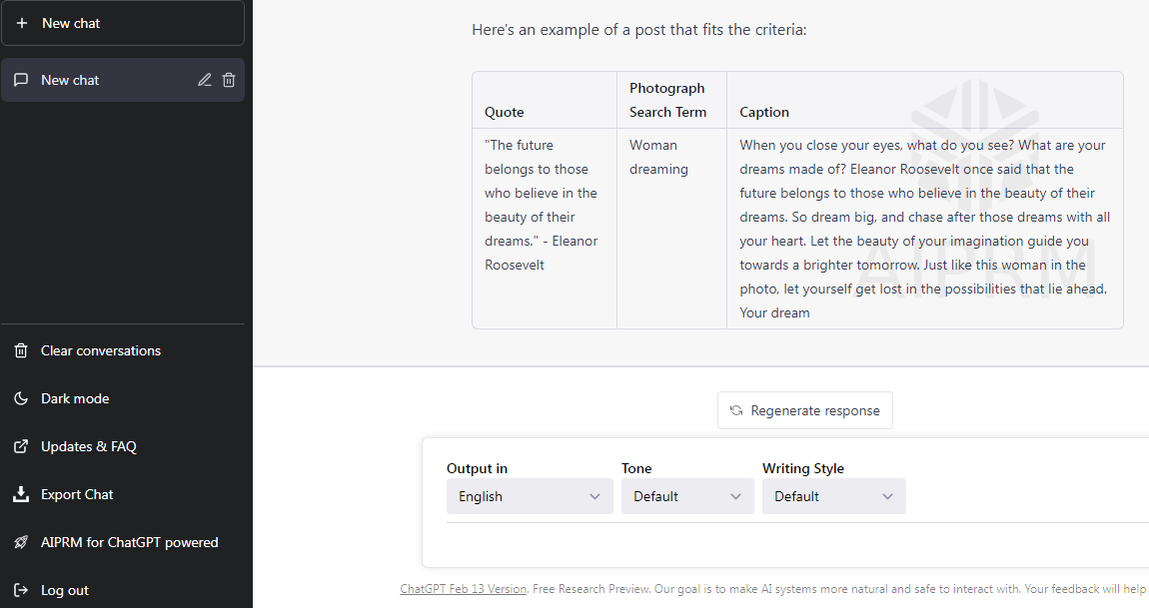This screenshot has height=608, width=1149.
Task: Click the trash icon beside Clear conversations
Action: pos(21,350)
